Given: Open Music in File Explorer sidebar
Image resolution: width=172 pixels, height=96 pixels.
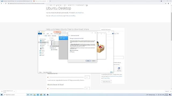Looking at the screenshot, I should [x=42, y=47].
